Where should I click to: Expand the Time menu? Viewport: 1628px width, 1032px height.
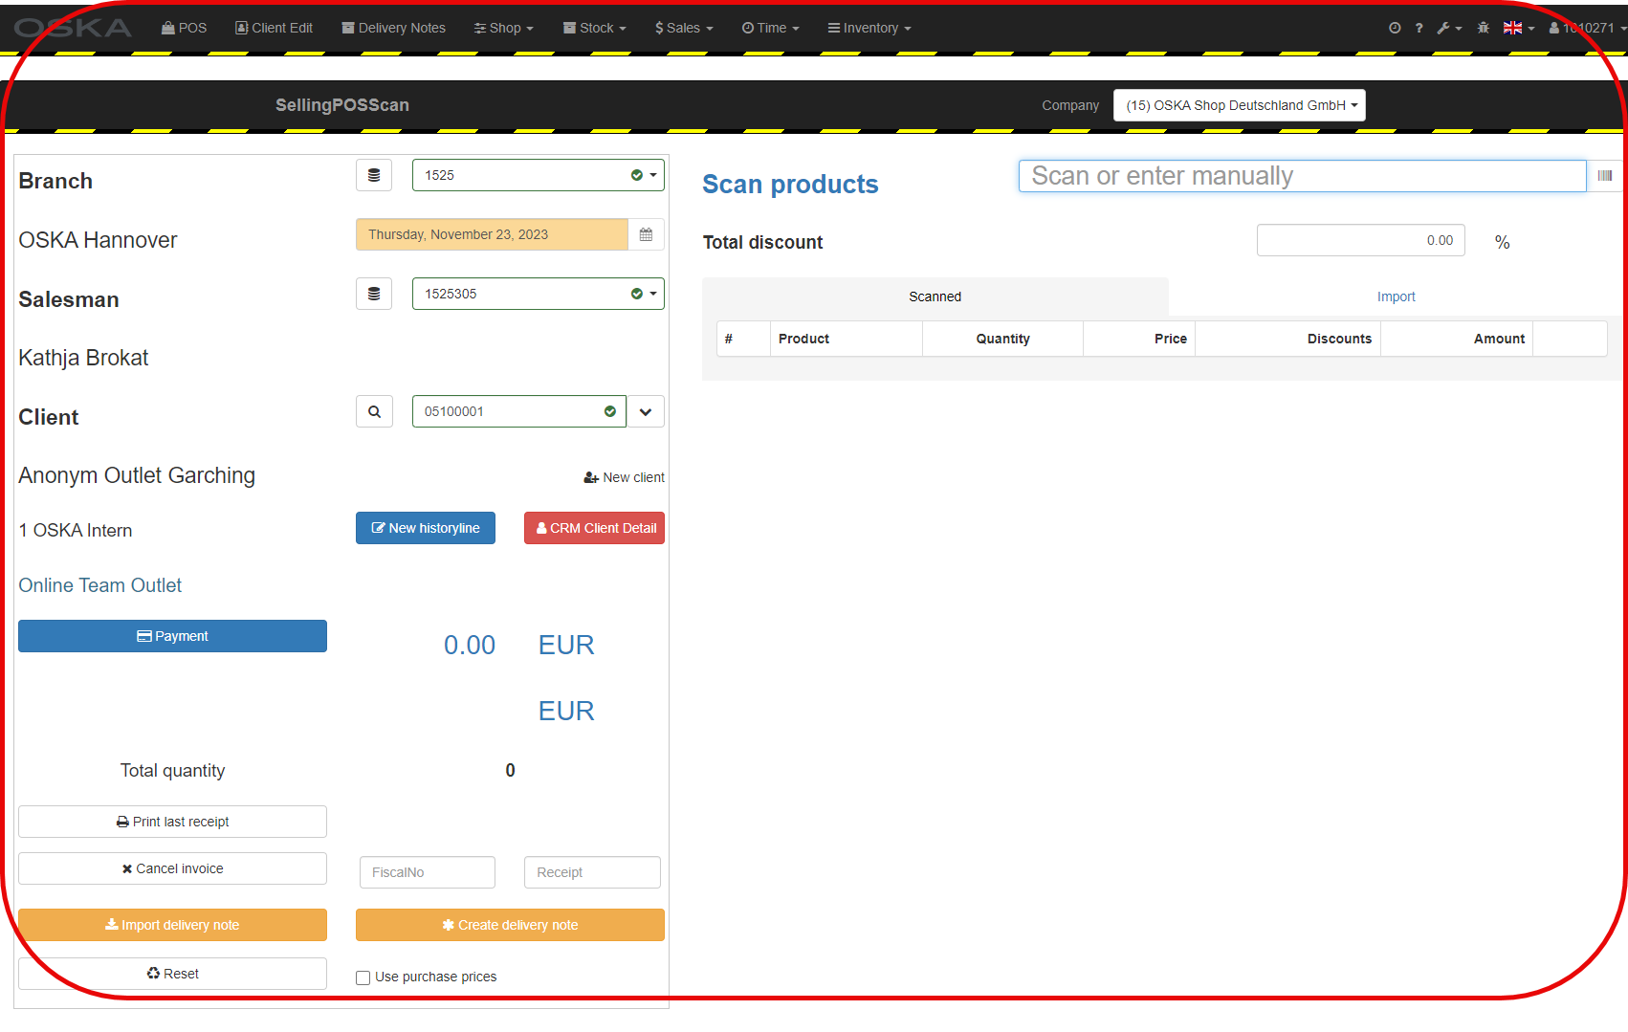point(770,28)
